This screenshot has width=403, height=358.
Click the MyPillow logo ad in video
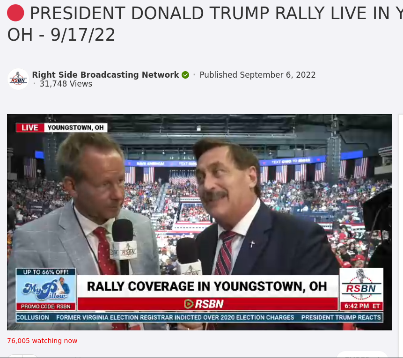[46, 289]
